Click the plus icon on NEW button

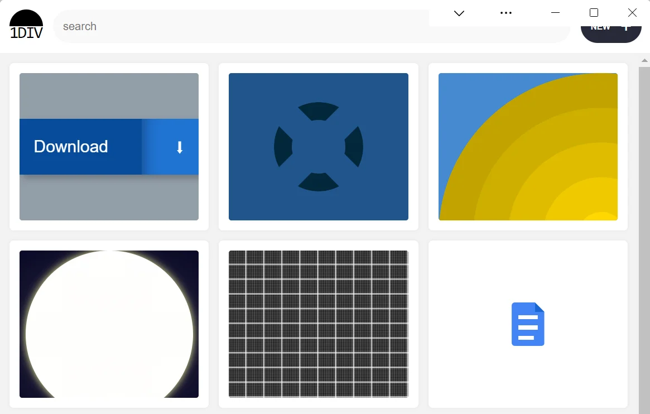pyautogui.click(x=626, y=27)
